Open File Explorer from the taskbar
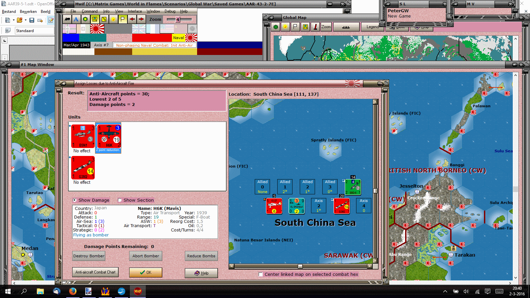The width and height of the screenshot is (530, 298). pyautogui.click(x=40, y=291)
